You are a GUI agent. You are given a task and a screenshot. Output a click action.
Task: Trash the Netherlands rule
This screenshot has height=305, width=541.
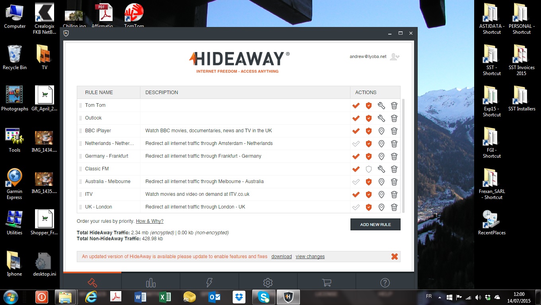point(394,144)
